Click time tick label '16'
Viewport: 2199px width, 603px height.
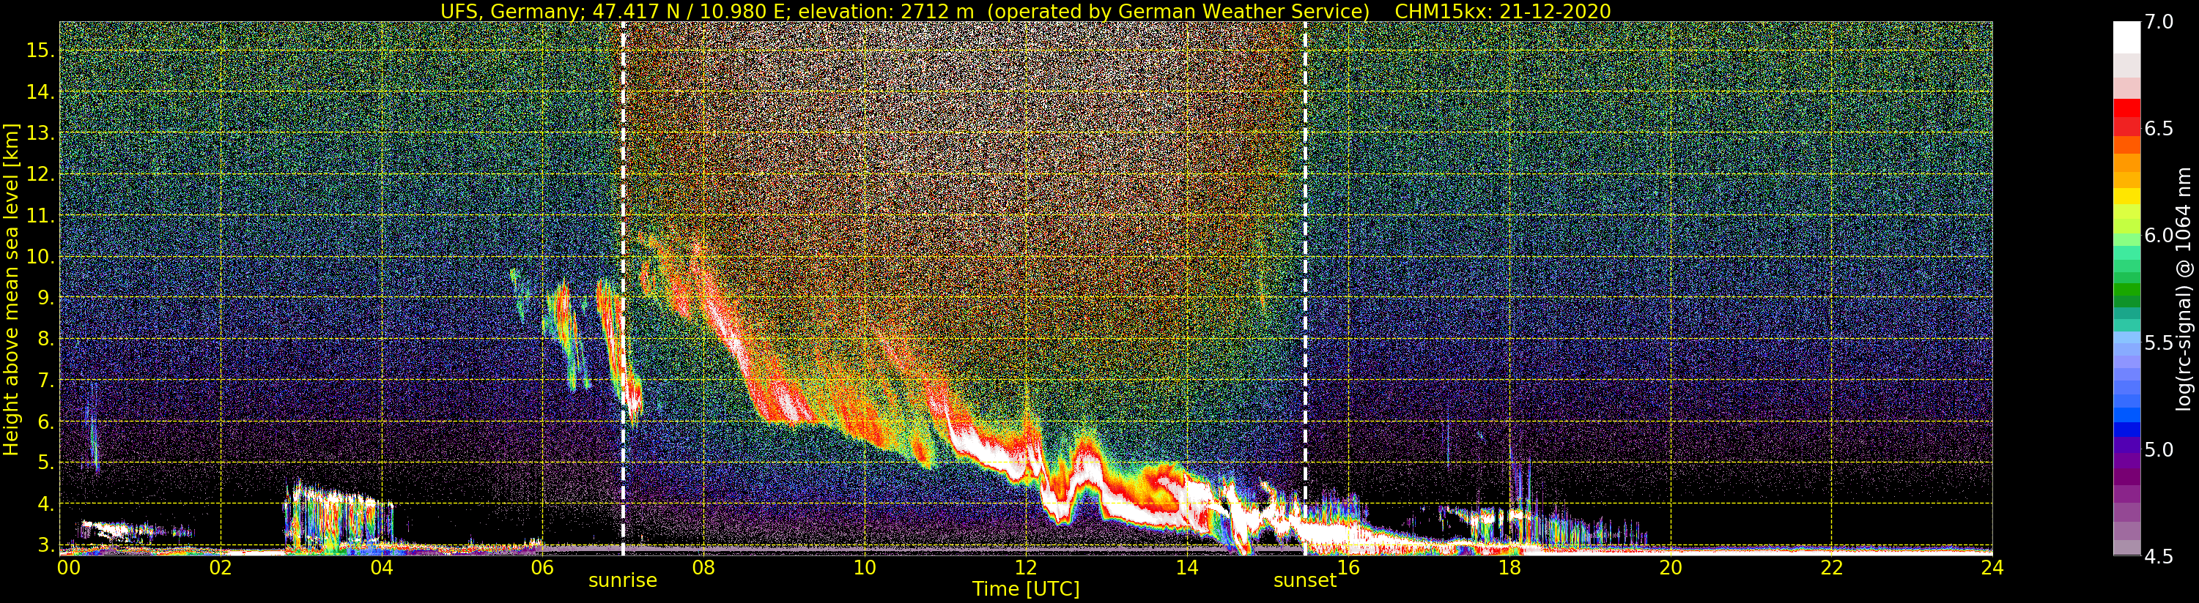tap(1348, 567)
